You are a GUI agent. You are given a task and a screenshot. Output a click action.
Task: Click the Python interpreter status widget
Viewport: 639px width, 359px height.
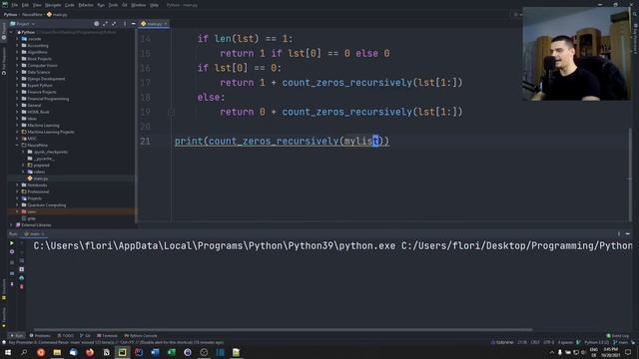596,342
